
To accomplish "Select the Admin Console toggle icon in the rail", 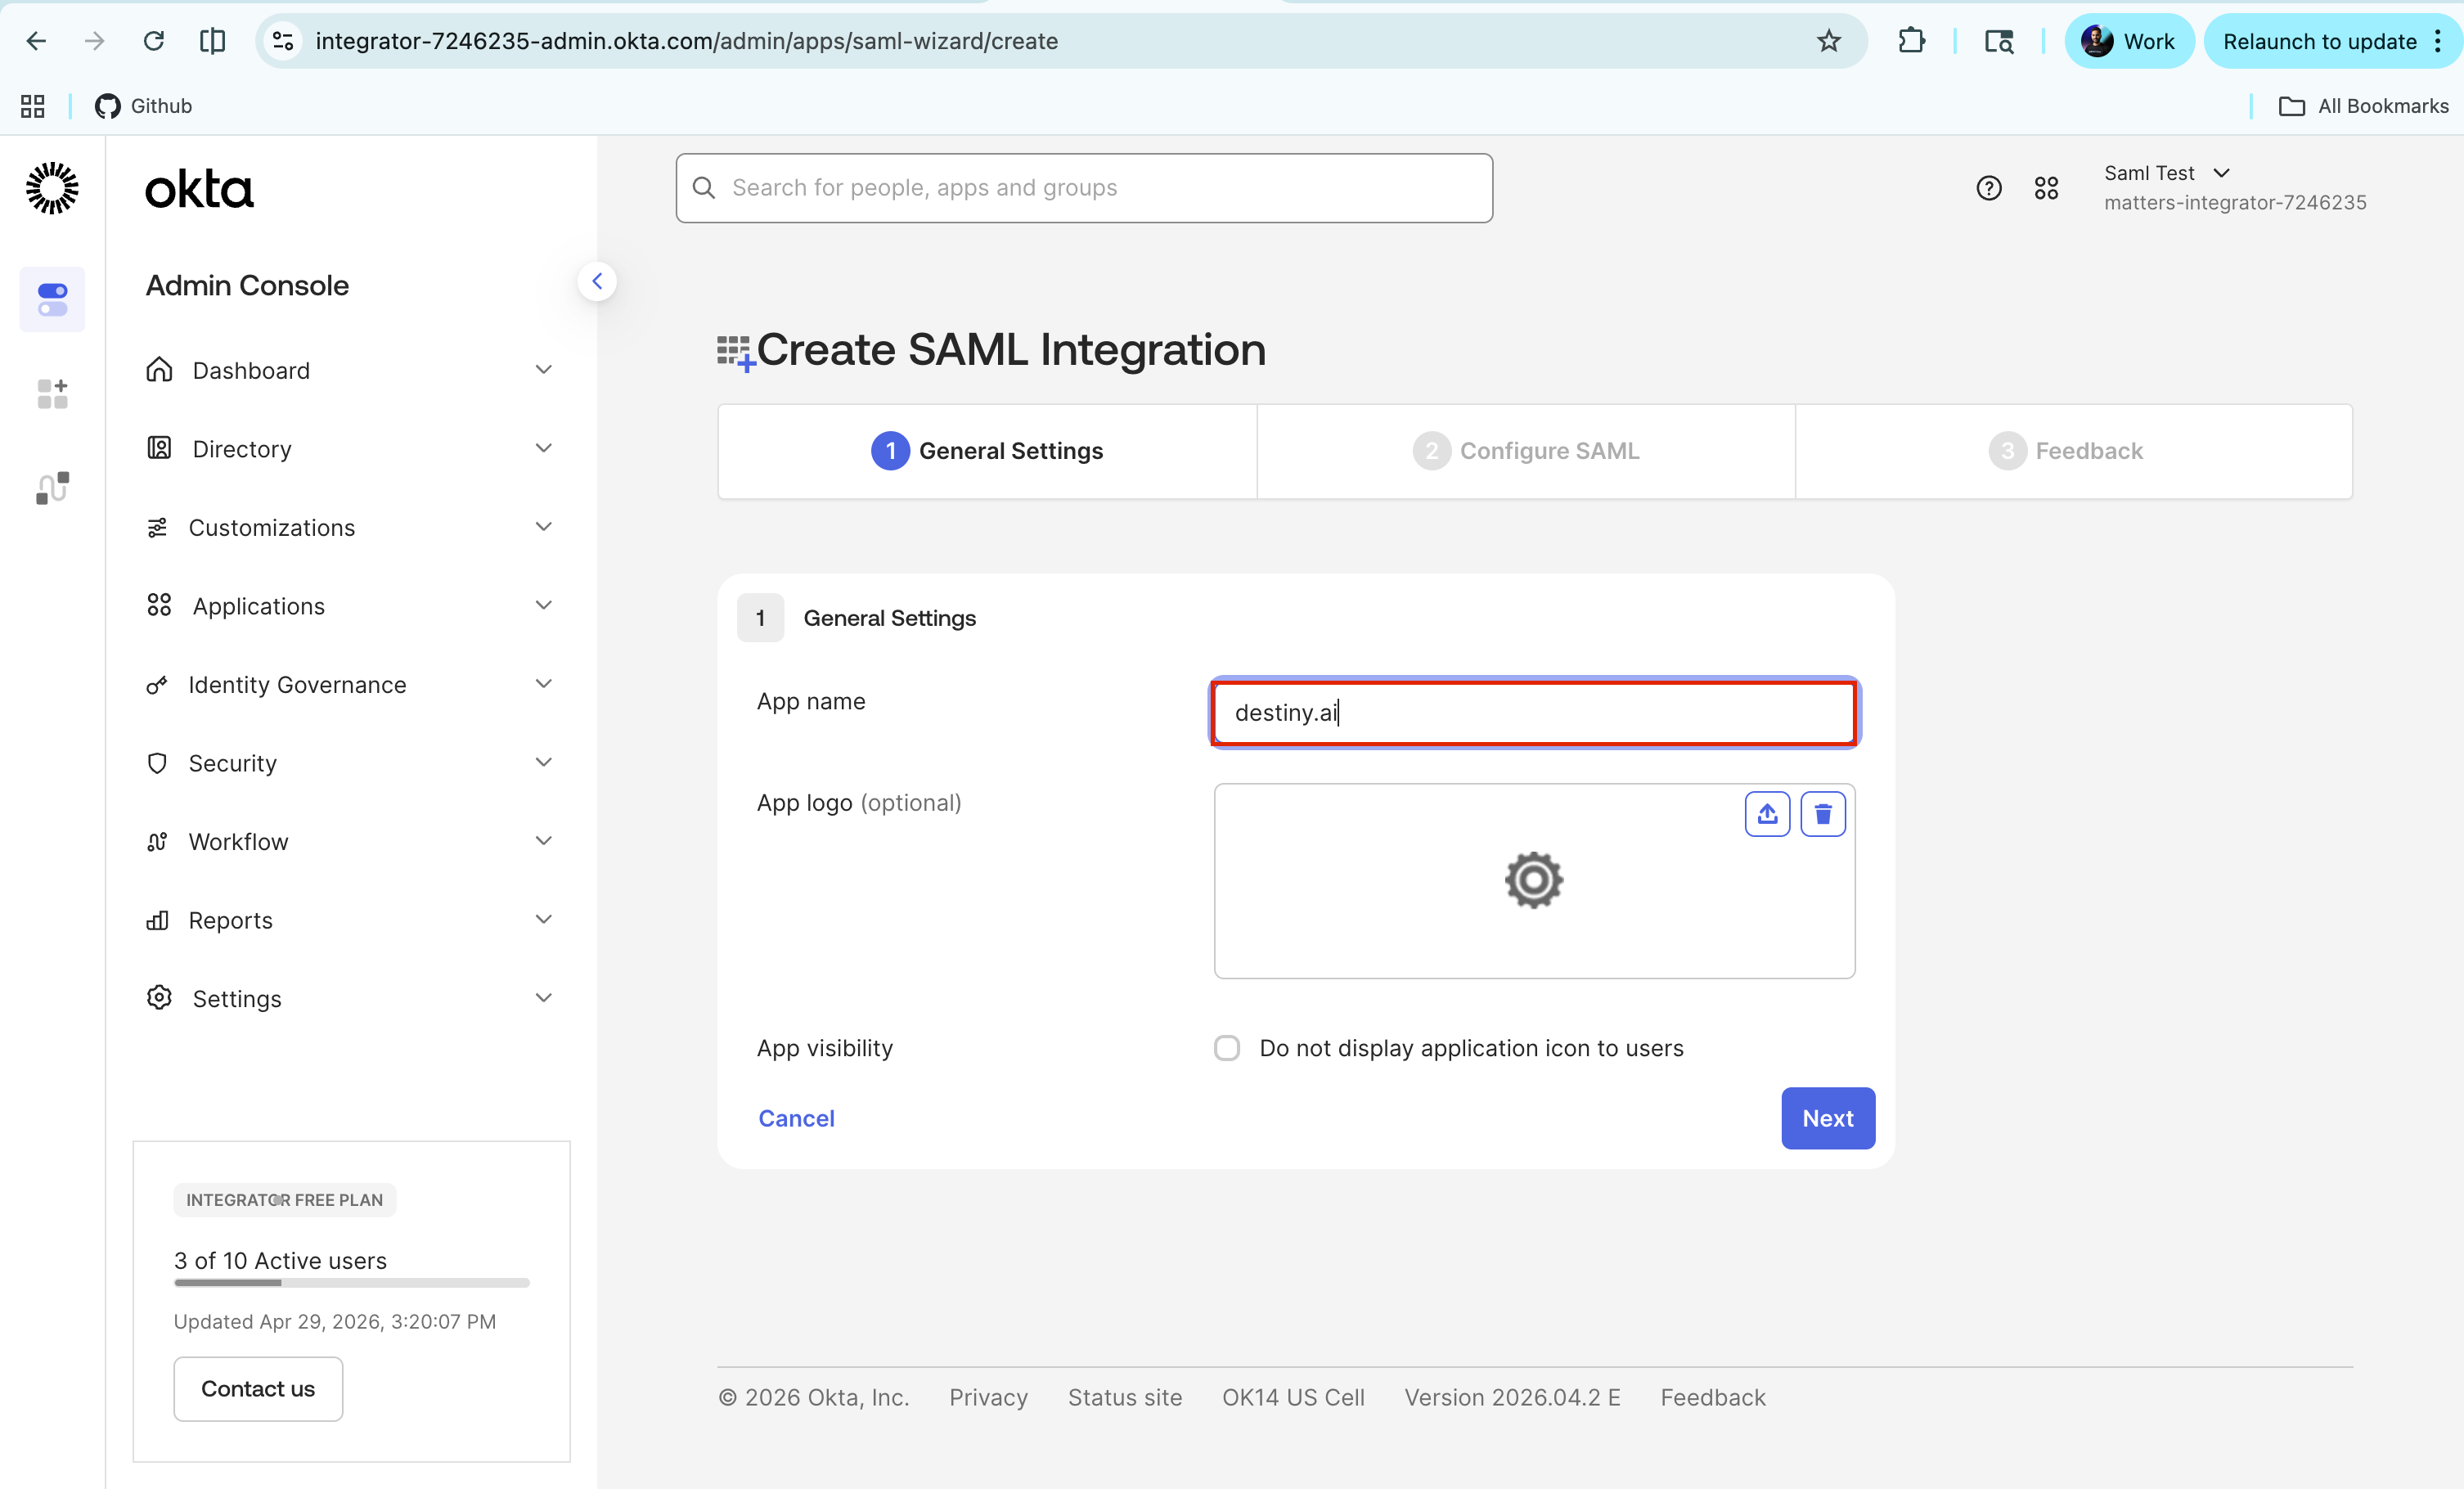I will [x=52, y=299].
